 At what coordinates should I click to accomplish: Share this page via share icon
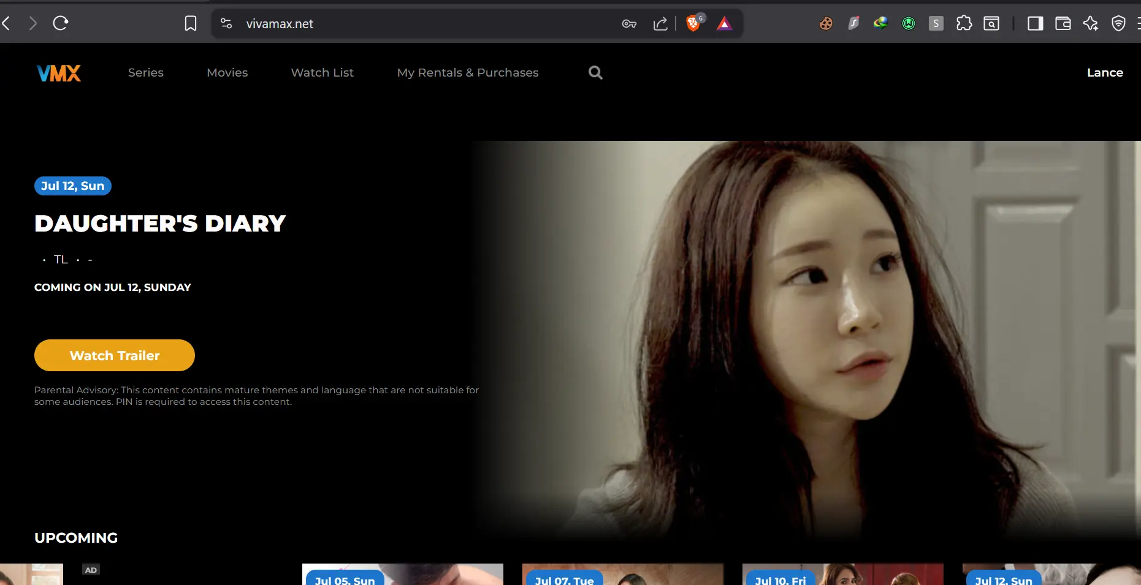(x=660, y=24)
